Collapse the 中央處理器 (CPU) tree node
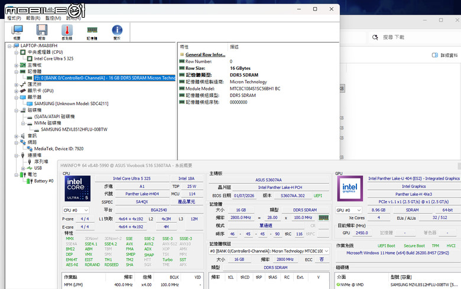461x289 pixels. pyautogui.click(x=17, y=53)
